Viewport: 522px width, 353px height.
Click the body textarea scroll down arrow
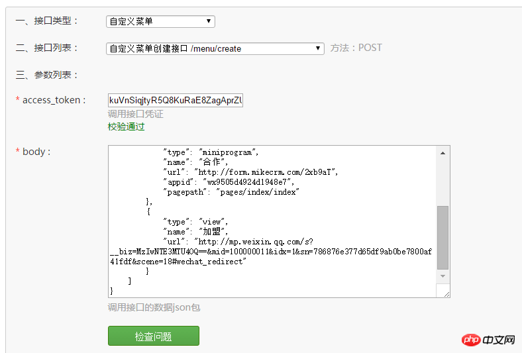pos(443,276)
